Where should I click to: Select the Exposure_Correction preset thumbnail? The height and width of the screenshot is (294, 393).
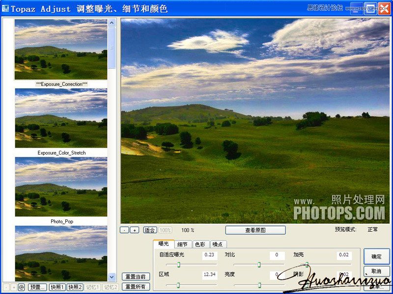61,50
